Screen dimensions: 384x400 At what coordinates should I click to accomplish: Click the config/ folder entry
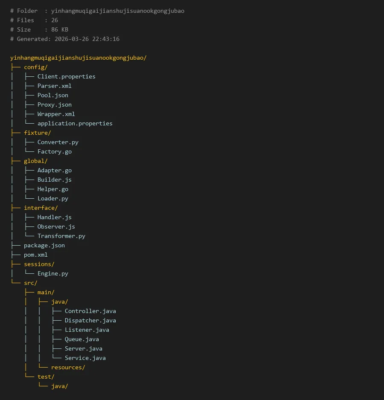click(35, 67)
